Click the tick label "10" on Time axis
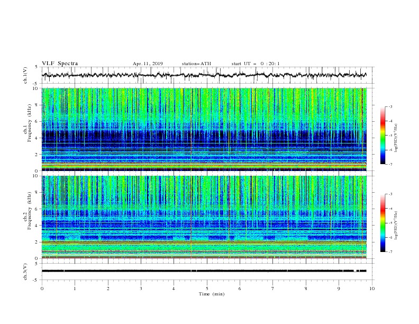The width and height of the screenshot is (419, 324). (x=372, y=289)
